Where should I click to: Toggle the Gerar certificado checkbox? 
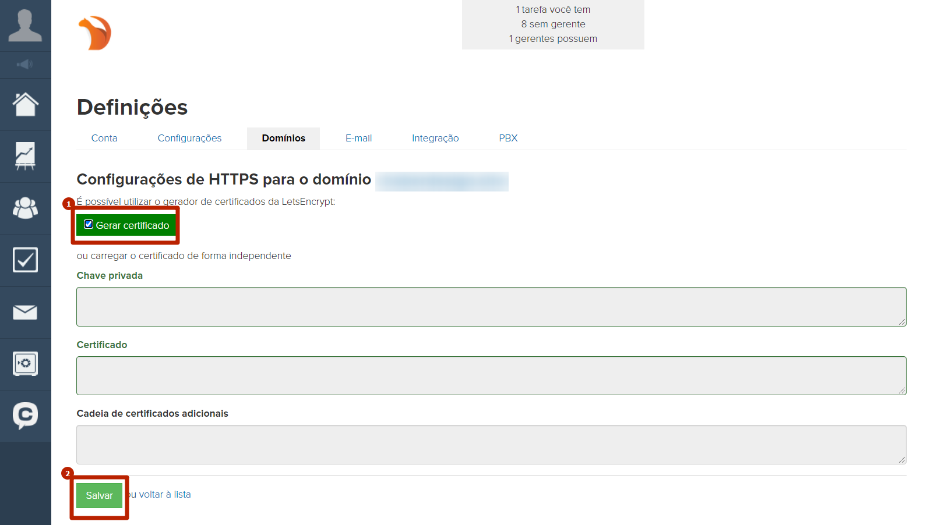tap(89, 225)
